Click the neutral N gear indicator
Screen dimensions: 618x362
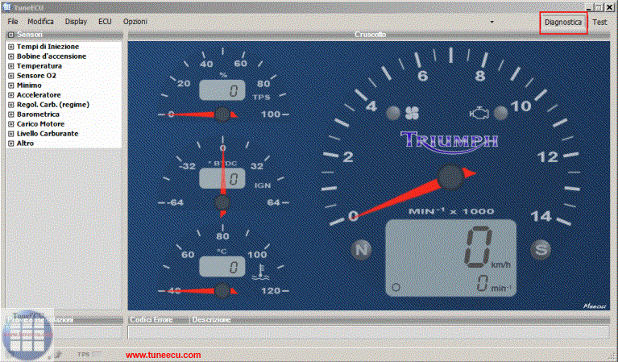(x=362, y=249)
